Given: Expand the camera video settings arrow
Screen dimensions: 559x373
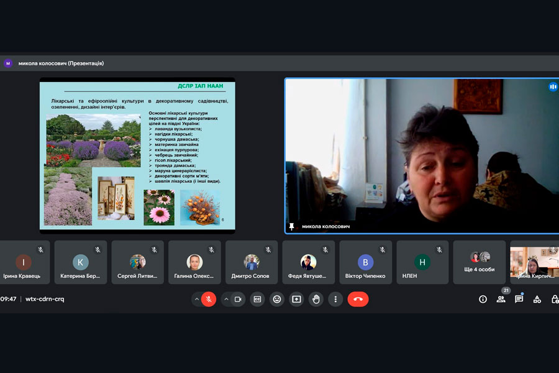Looking at the screenshot, I should 226,299.
